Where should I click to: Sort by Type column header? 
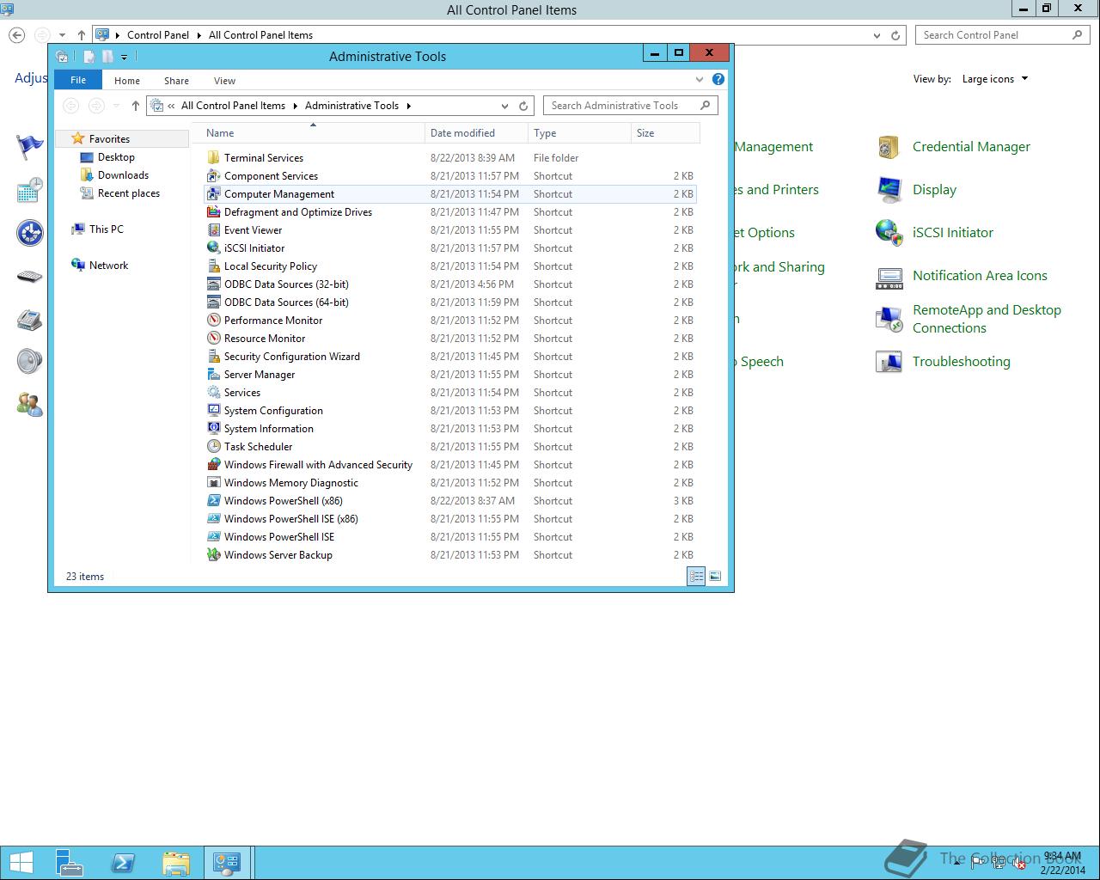pyautogui.click(x=579, y=133)
